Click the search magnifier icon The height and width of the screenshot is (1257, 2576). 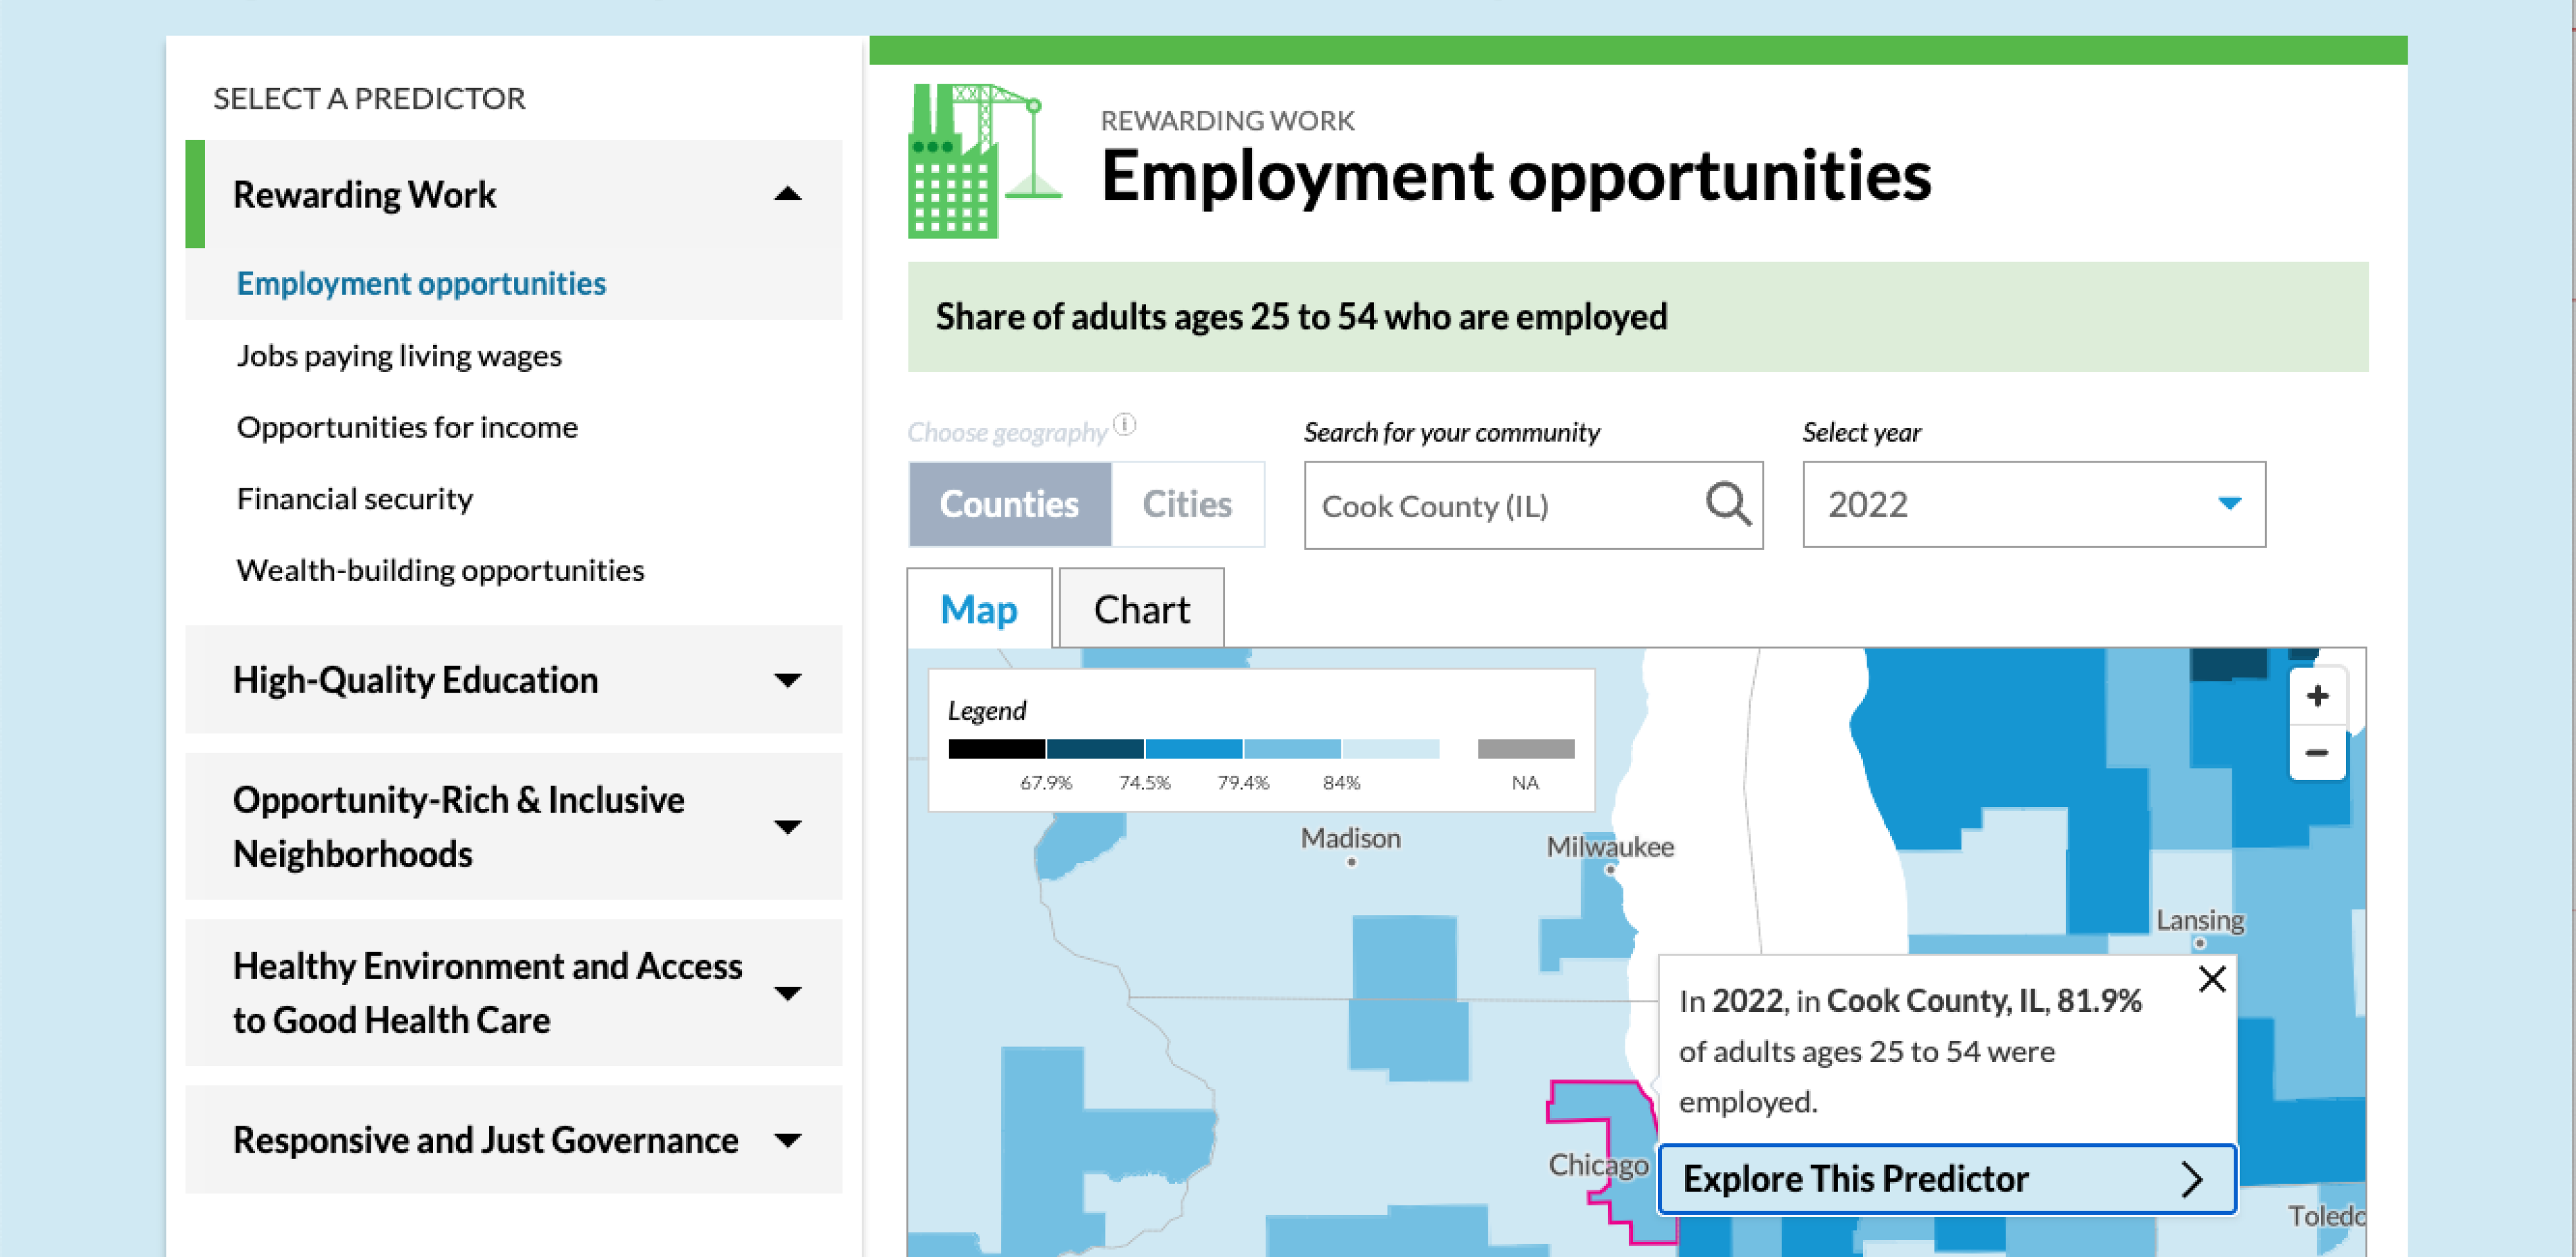(x=1728, y=504)
